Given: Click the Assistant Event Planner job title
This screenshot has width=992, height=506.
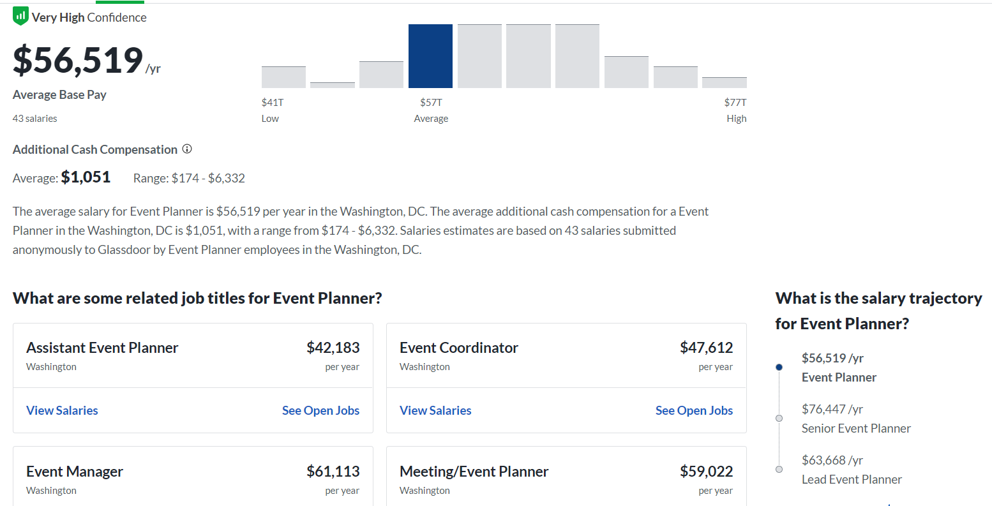Looking at the screenshot, I should pyautogui.click(x=102, y=347).
